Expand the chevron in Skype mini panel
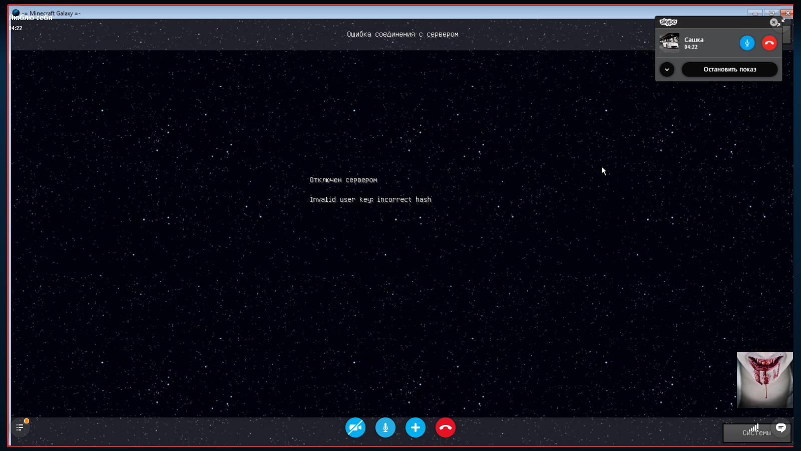 coord(667,69)
